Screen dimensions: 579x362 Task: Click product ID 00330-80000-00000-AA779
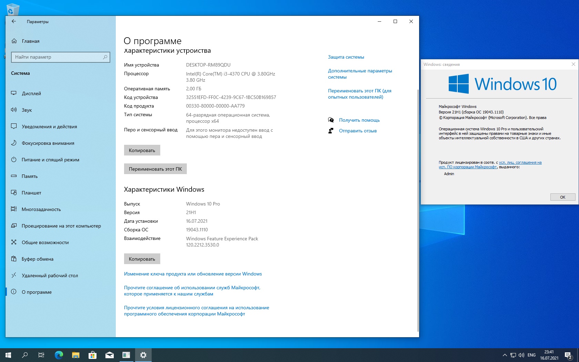pos(215,106)
